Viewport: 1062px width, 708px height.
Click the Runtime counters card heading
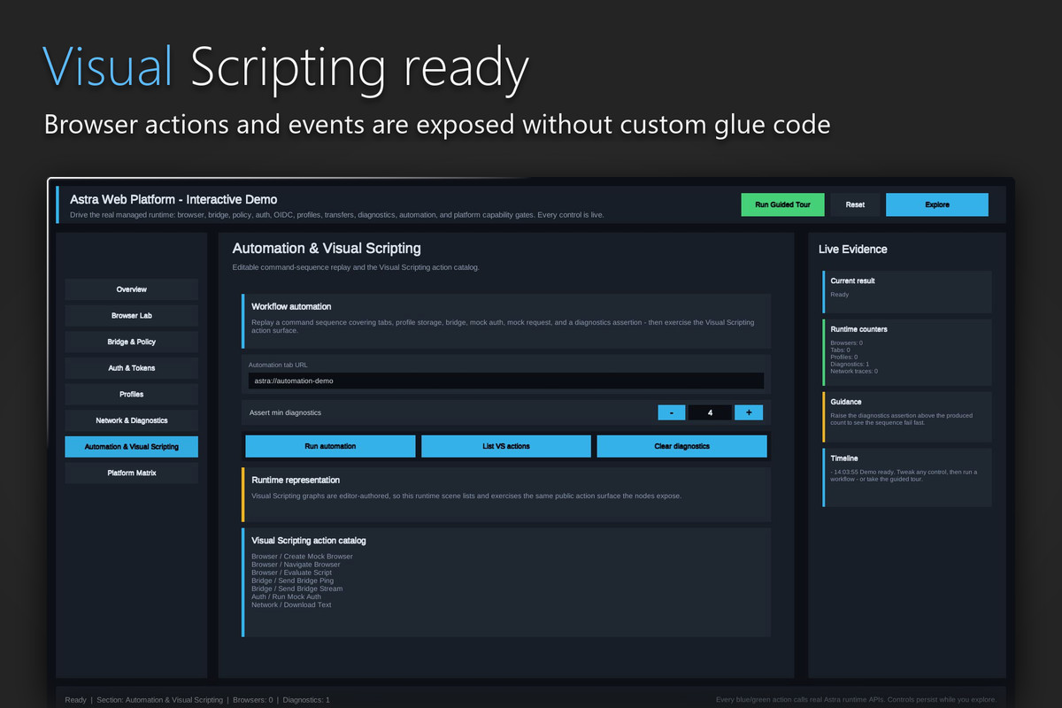point(858,329)
